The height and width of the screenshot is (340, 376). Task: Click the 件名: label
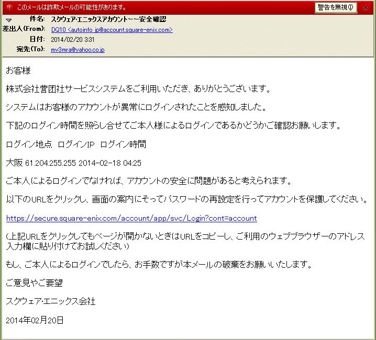[x=37, y=19]
